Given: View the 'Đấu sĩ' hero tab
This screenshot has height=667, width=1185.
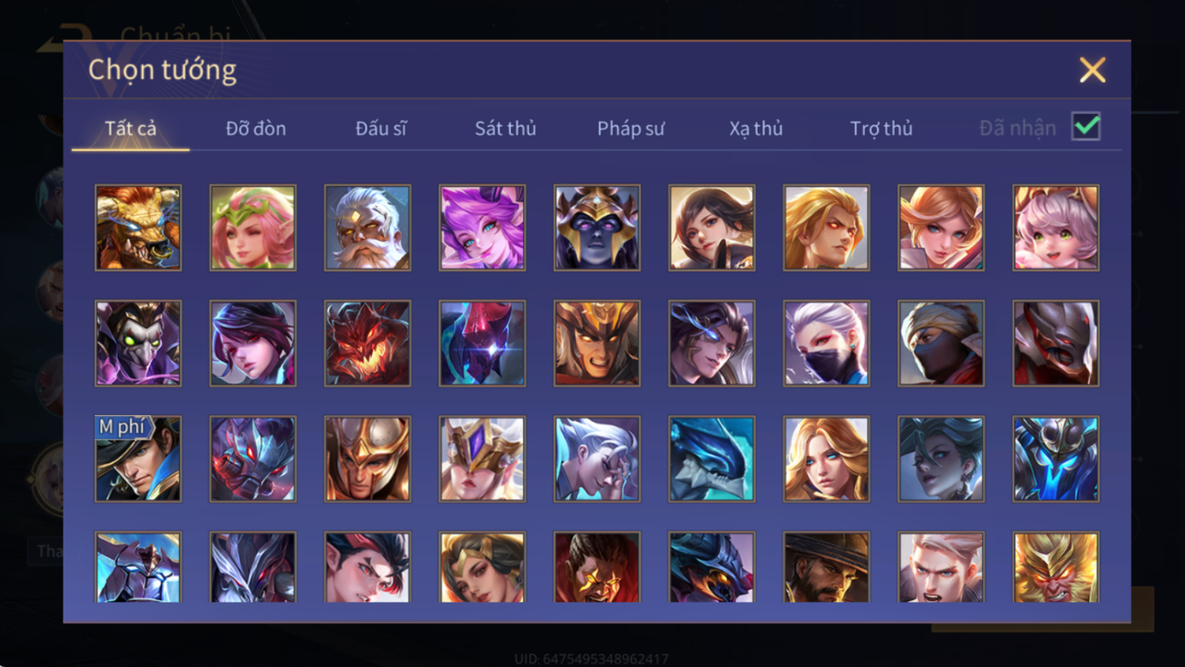Looking at the screenshot, I should [381, 128].
